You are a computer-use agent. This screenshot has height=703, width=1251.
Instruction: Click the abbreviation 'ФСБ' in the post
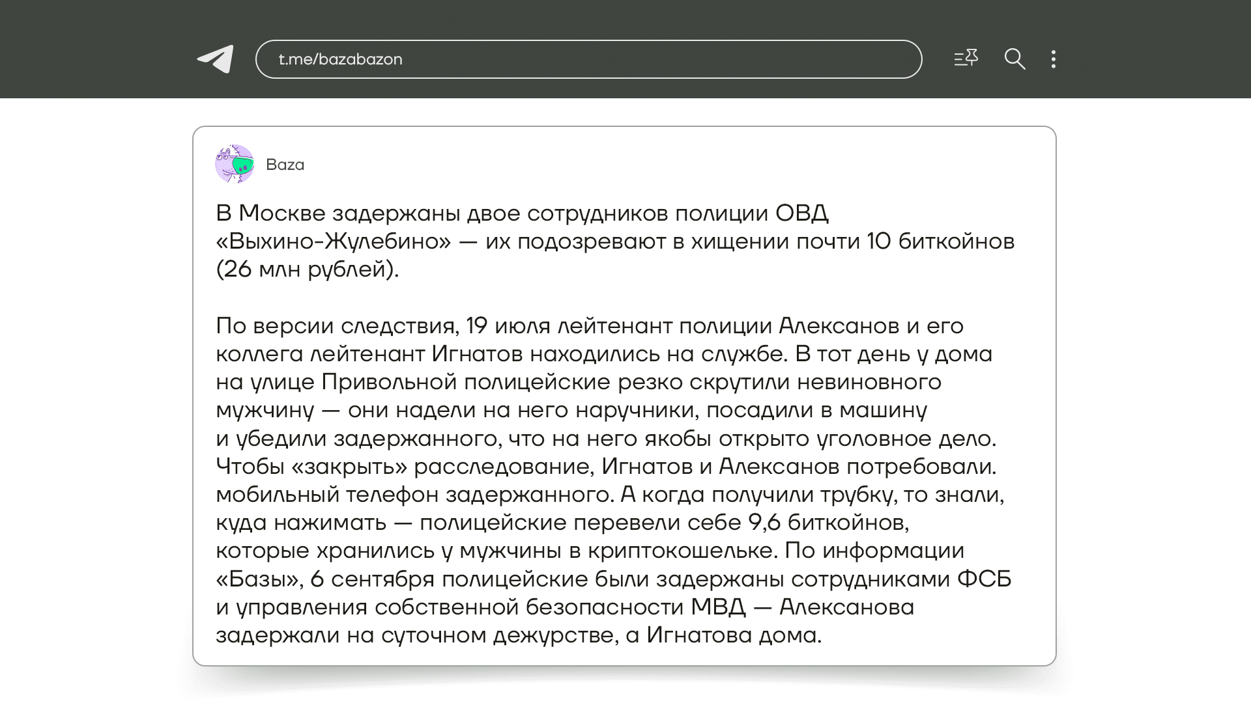point(984,579)
